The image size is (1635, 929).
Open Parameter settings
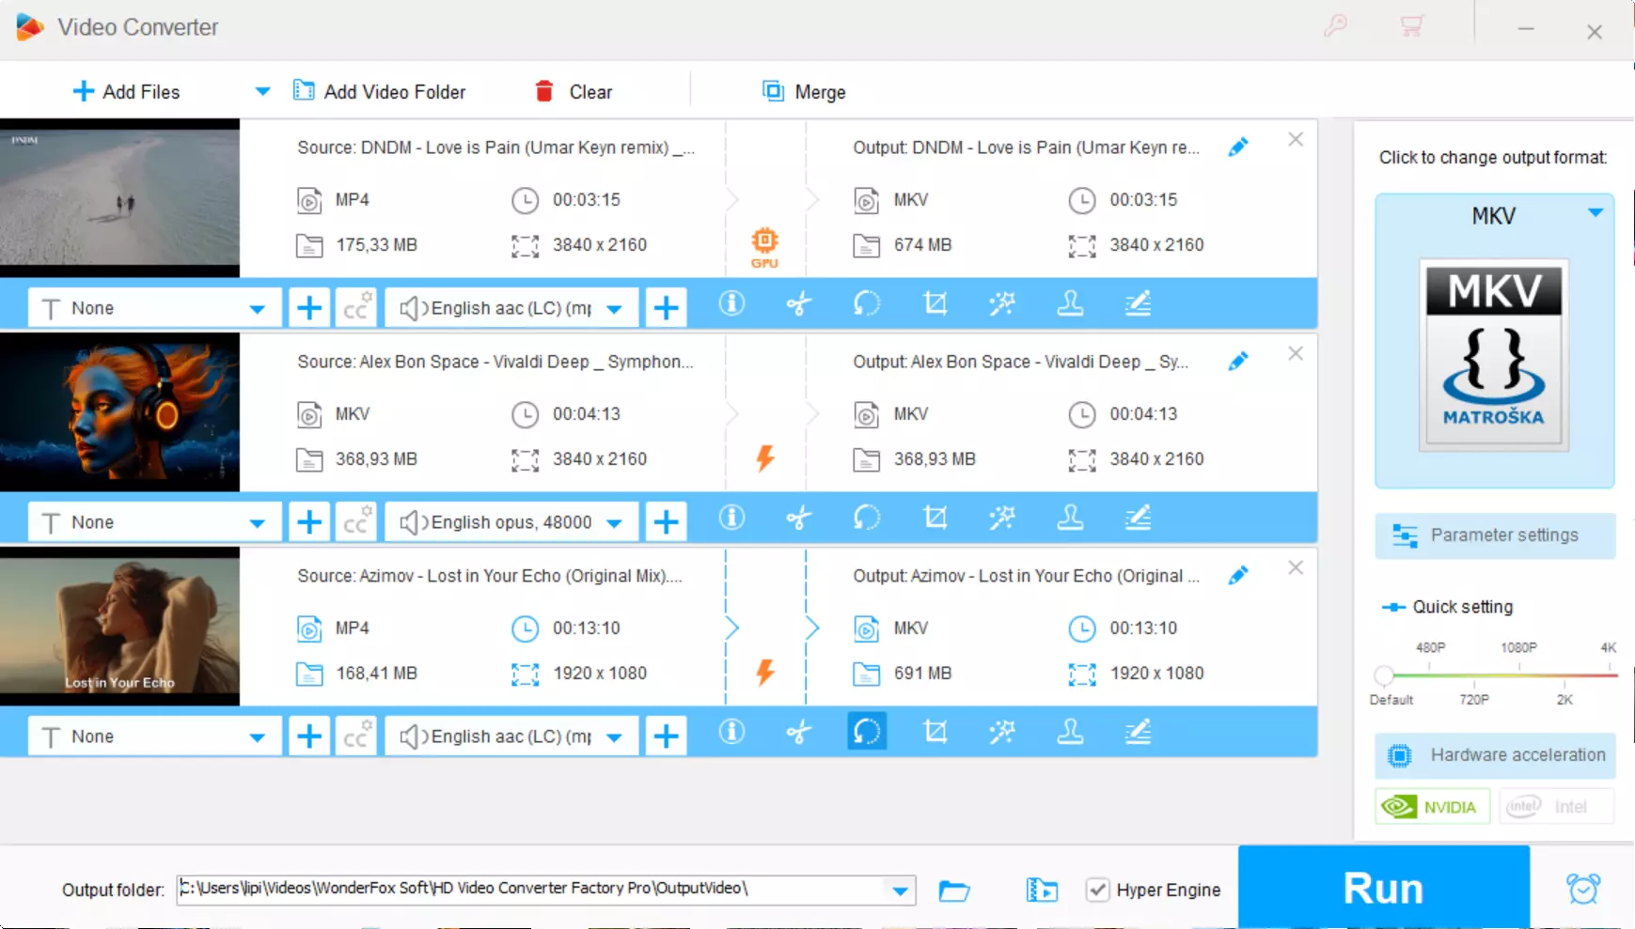tap(1495, 535)
